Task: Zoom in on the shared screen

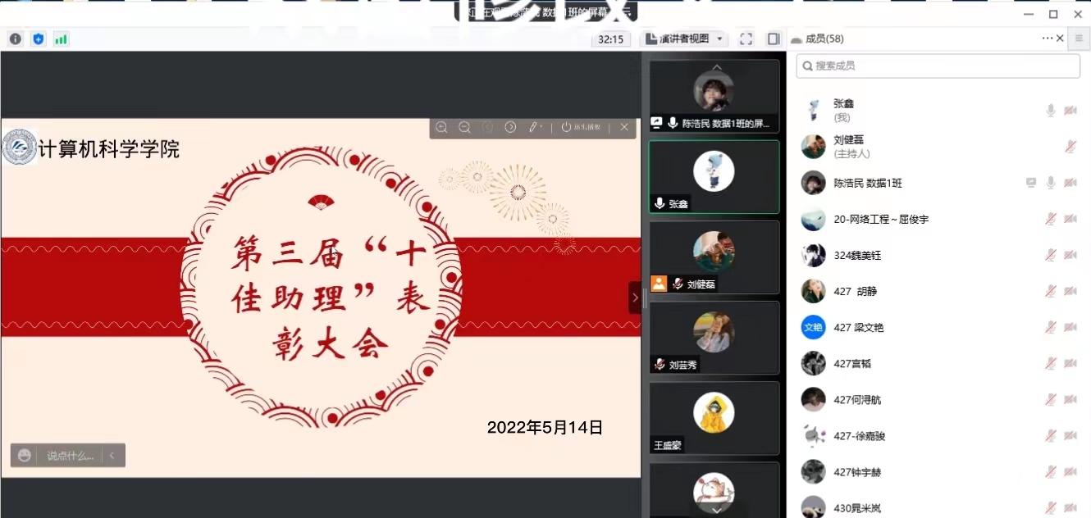Action: point(441,127)
